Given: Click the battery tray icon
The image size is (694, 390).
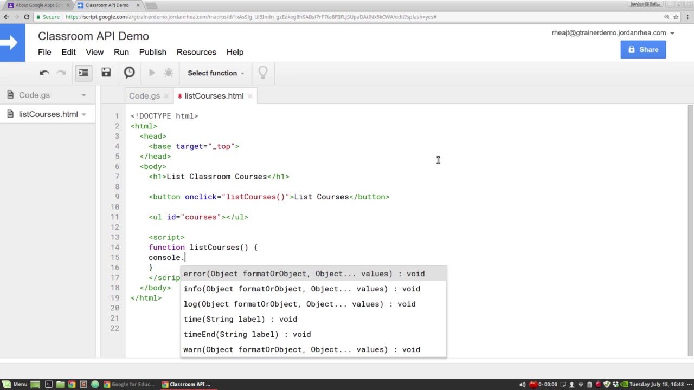Looking at the screenshot, I should [x=589, y=385].
